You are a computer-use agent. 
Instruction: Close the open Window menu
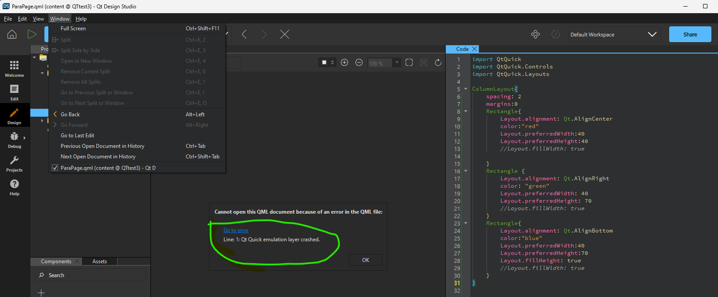60,19
